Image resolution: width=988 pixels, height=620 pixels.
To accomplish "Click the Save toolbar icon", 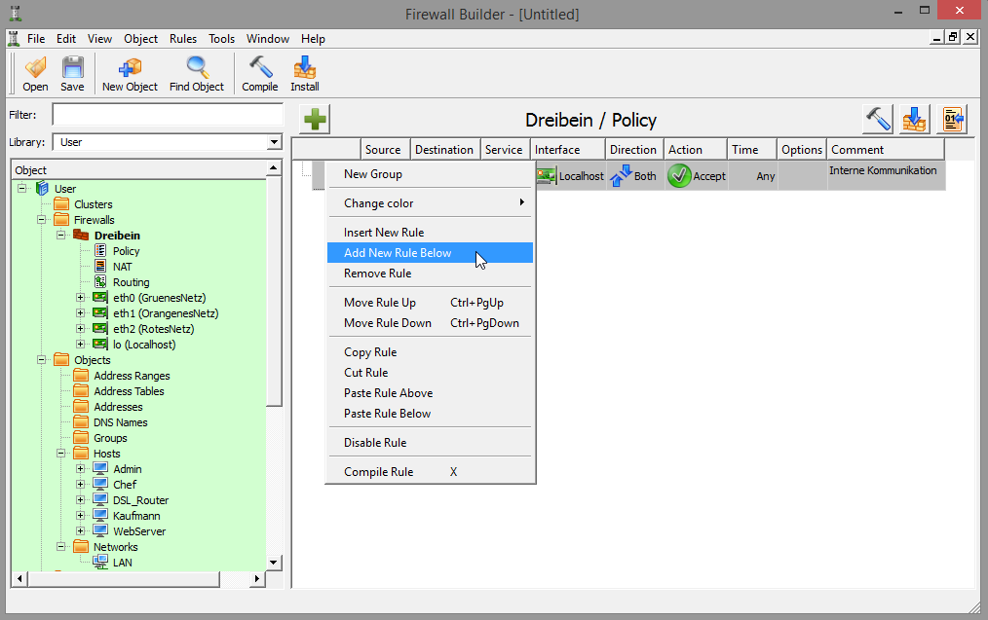I will coord(72,68).
